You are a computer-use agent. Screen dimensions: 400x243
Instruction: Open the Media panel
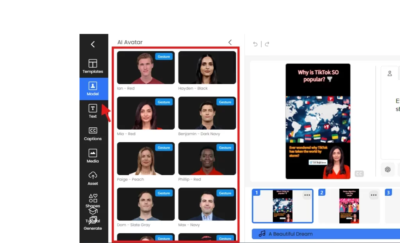click(x=93, y=156)
